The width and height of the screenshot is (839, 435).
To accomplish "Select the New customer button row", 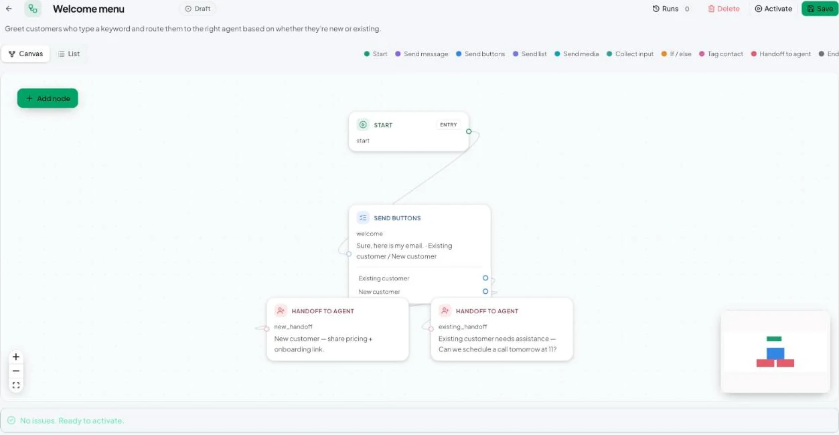I will tap(420, 292).
